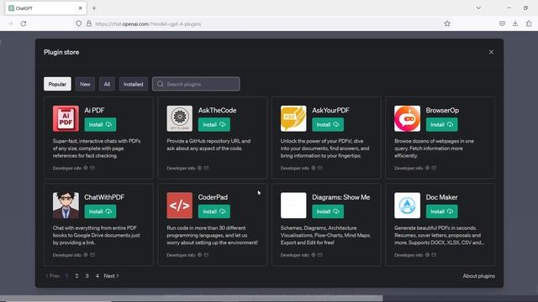
Task: Click the Search plugins field
Action: coord(196,84)
